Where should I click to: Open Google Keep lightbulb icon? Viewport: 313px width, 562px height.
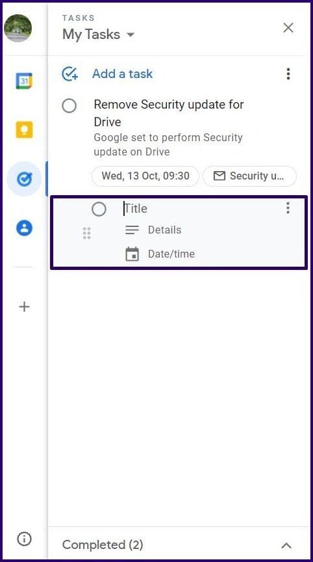24,129
